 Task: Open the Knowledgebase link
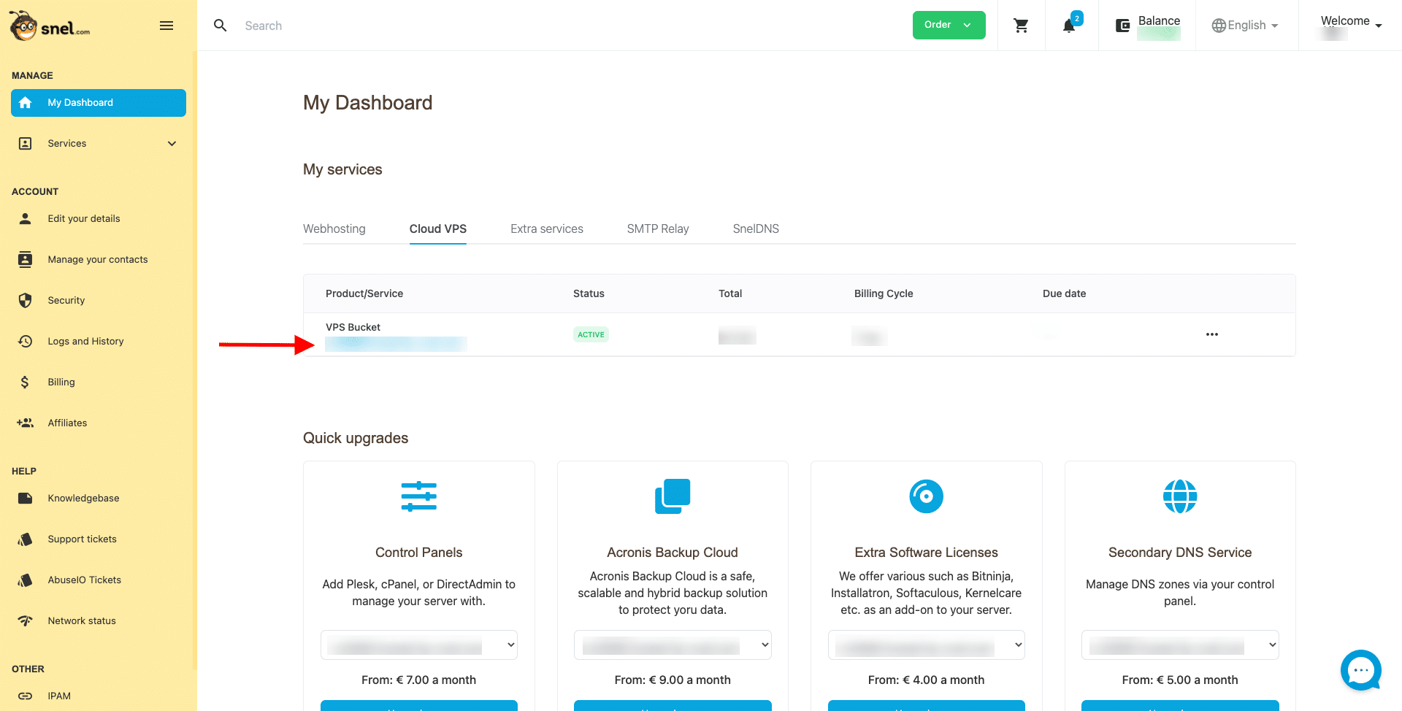click(83, 498)
